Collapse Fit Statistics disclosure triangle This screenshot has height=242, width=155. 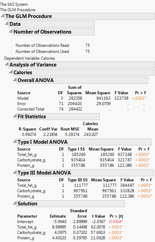[15, 116]
